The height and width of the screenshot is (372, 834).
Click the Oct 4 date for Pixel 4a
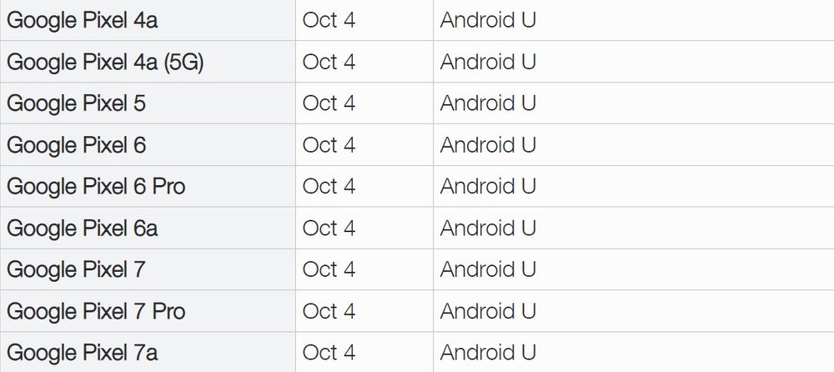329,20
